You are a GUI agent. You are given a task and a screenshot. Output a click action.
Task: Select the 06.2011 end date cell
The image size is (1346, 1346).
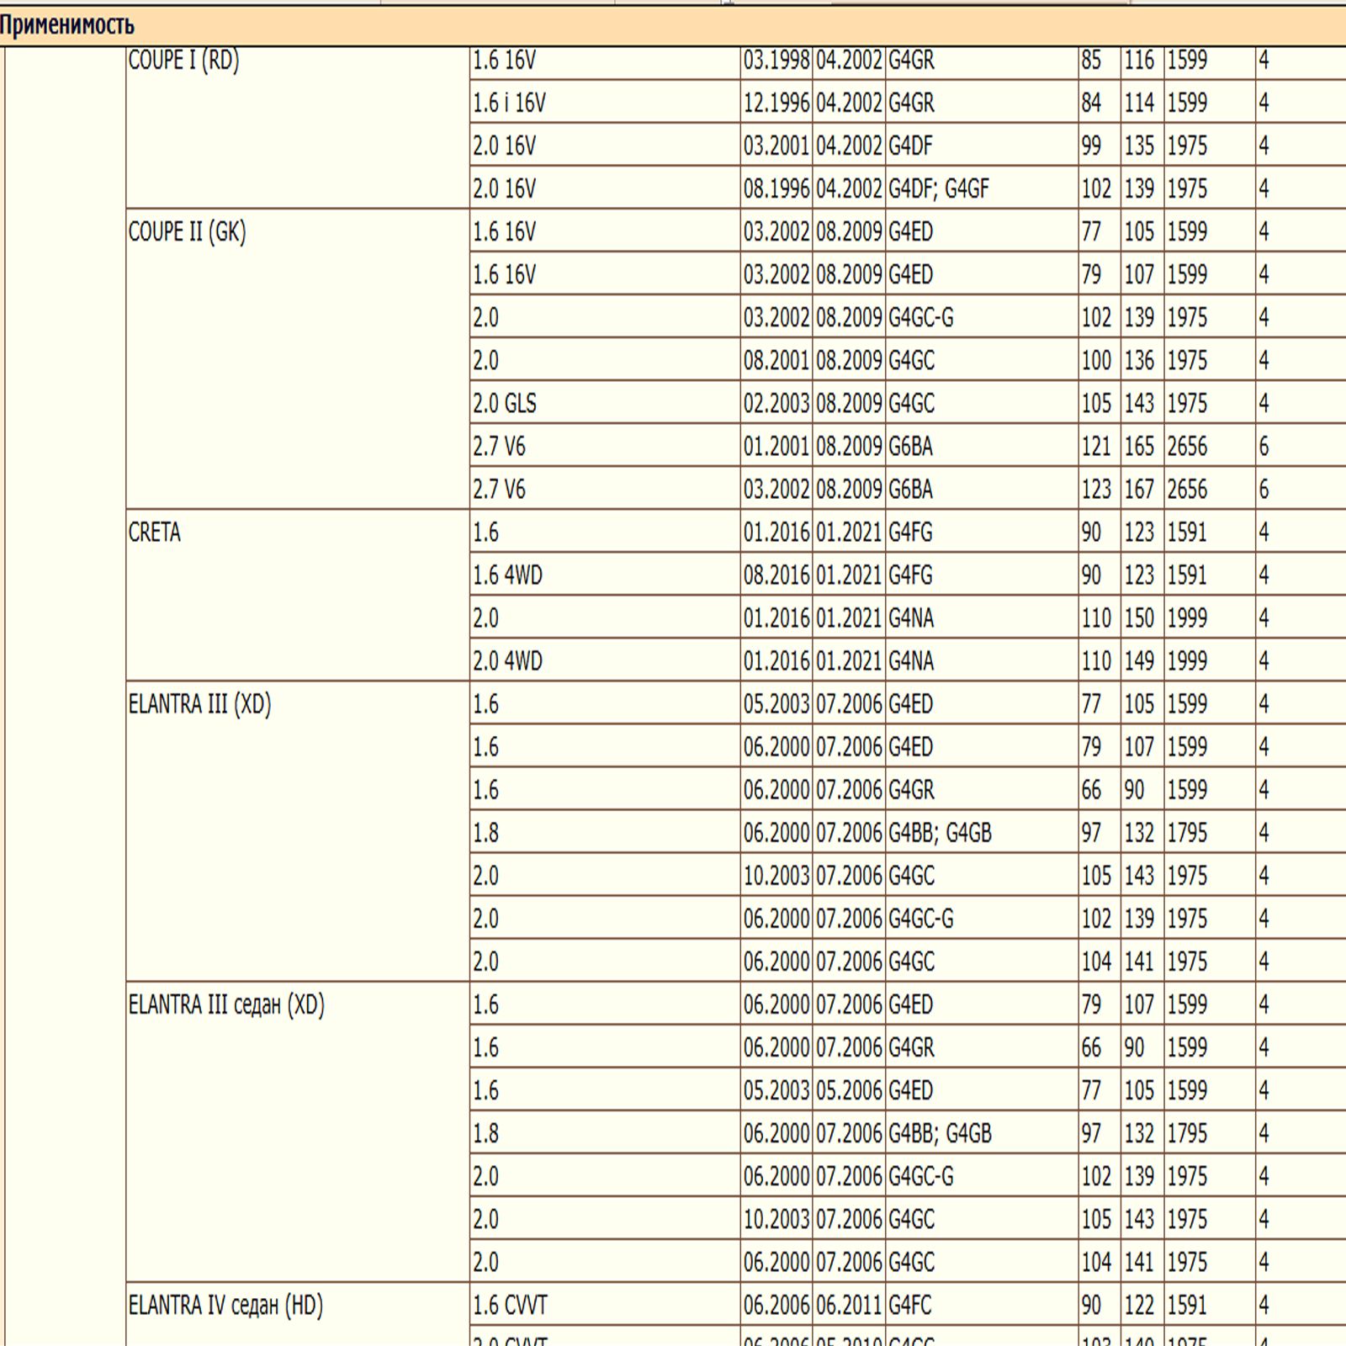(849, 1305)
